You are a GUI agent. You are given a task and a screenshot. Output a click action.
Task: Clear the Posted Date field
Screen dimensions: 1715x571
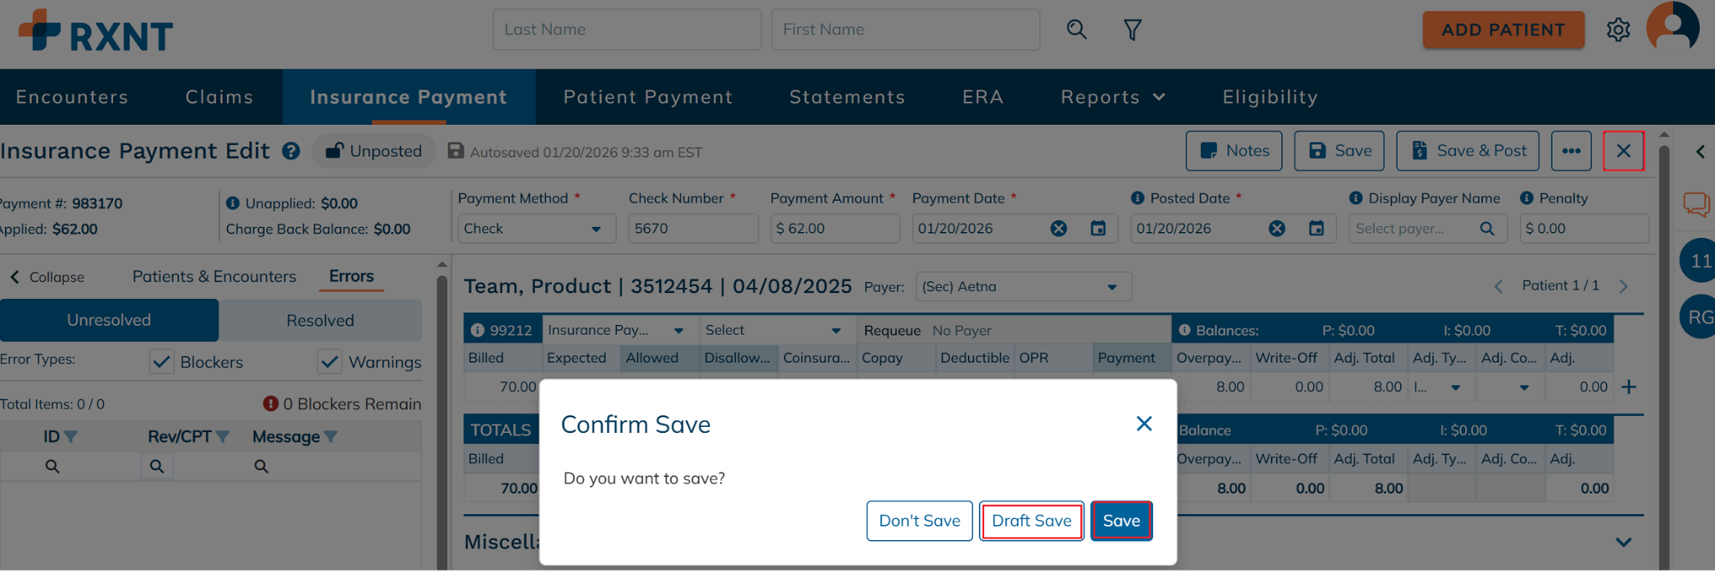click(x=1276, y=229)
